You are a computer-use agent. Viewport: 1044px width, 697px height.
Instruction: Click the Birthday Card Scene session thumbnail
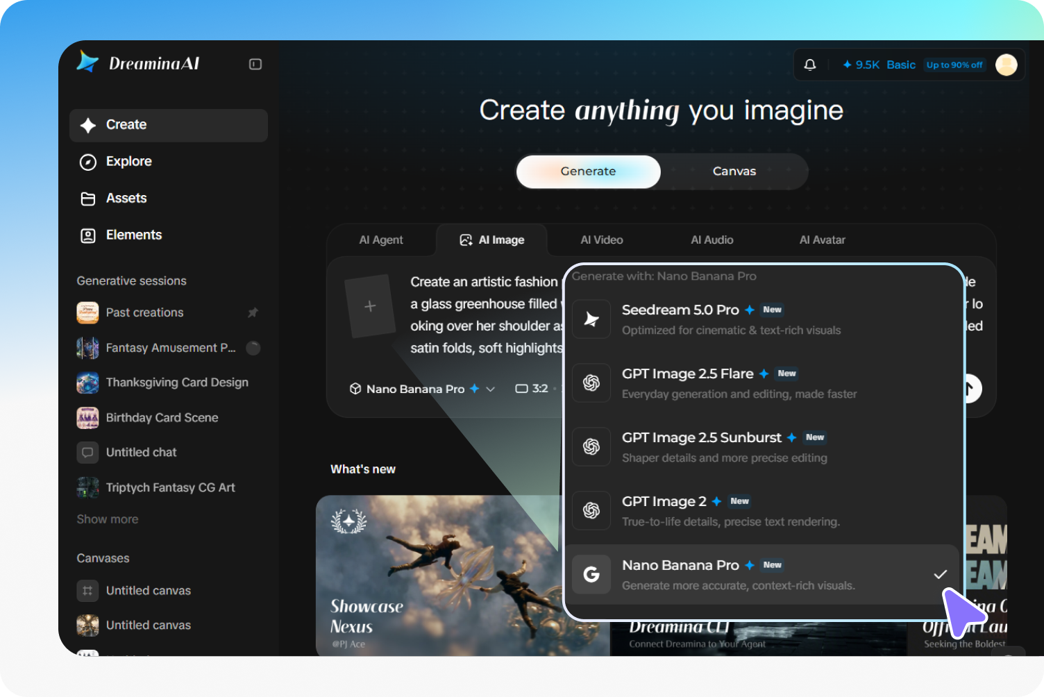(87, 417)
